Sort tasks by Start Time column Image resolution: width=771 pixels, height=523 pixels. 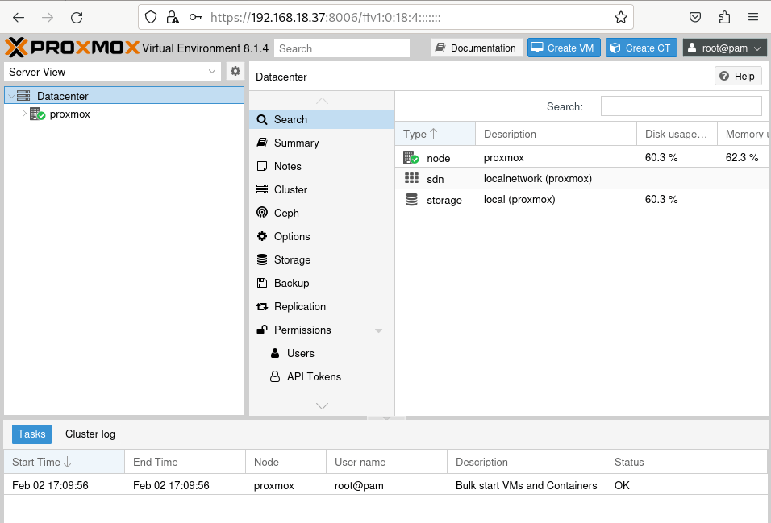click(64, 462)
